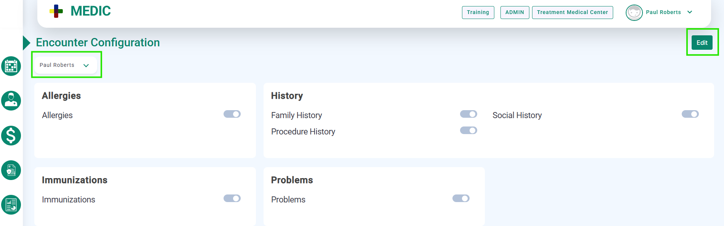The image size is (724, 226).
Task: Click the Paul Roberts avatar picture
Action: [634, 13]
